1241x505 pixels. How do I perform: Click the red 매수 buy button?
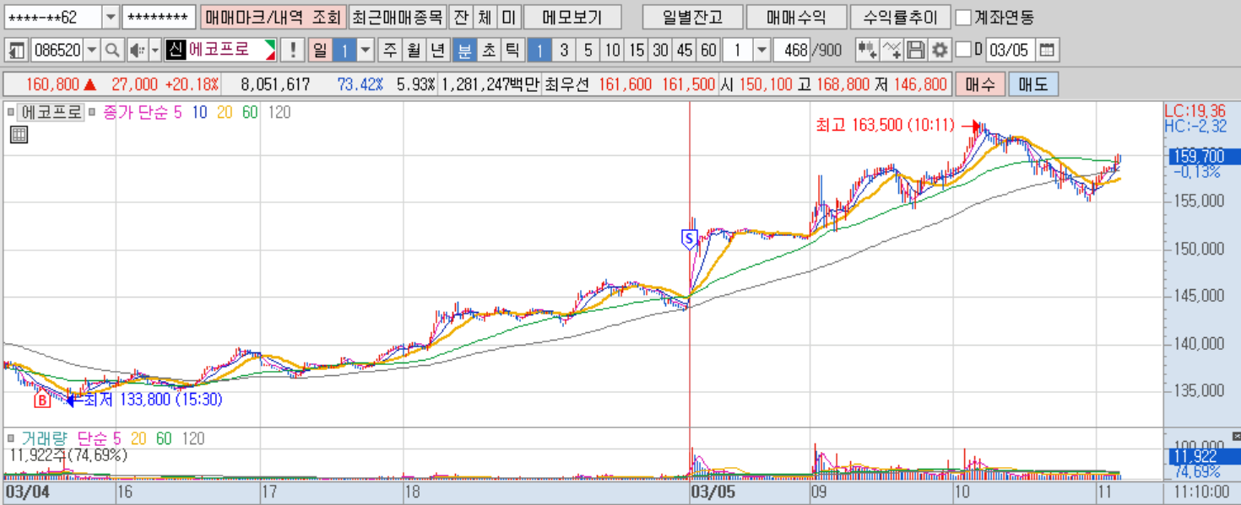979,84
